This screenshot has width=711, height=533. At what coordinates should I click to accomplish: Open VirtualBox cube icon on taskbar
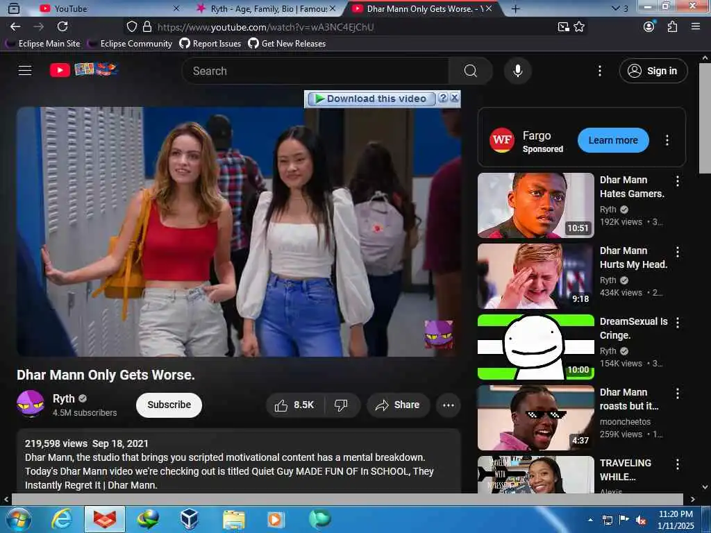point(189,519)
